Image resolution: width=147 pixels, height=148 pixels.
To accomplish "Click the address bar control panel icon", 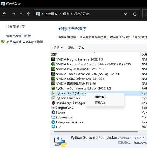I will [x=38, y=14].
